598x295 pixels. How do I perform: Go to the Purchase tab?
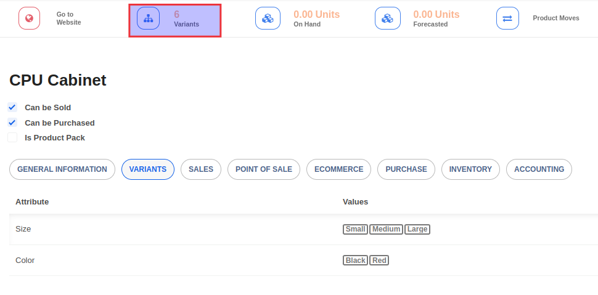[406, 169]
